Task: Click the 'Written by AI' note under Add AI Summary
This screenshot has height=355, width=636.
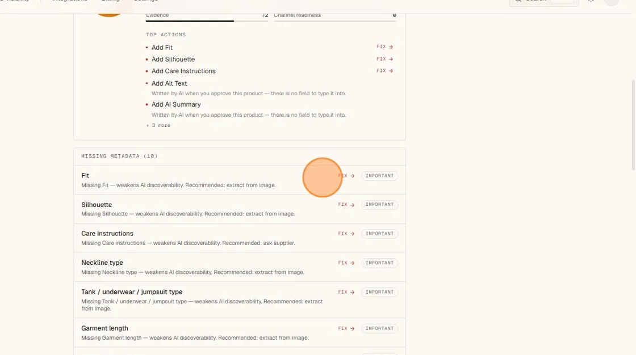Action: pyautogui.click(x=249, y=115)
